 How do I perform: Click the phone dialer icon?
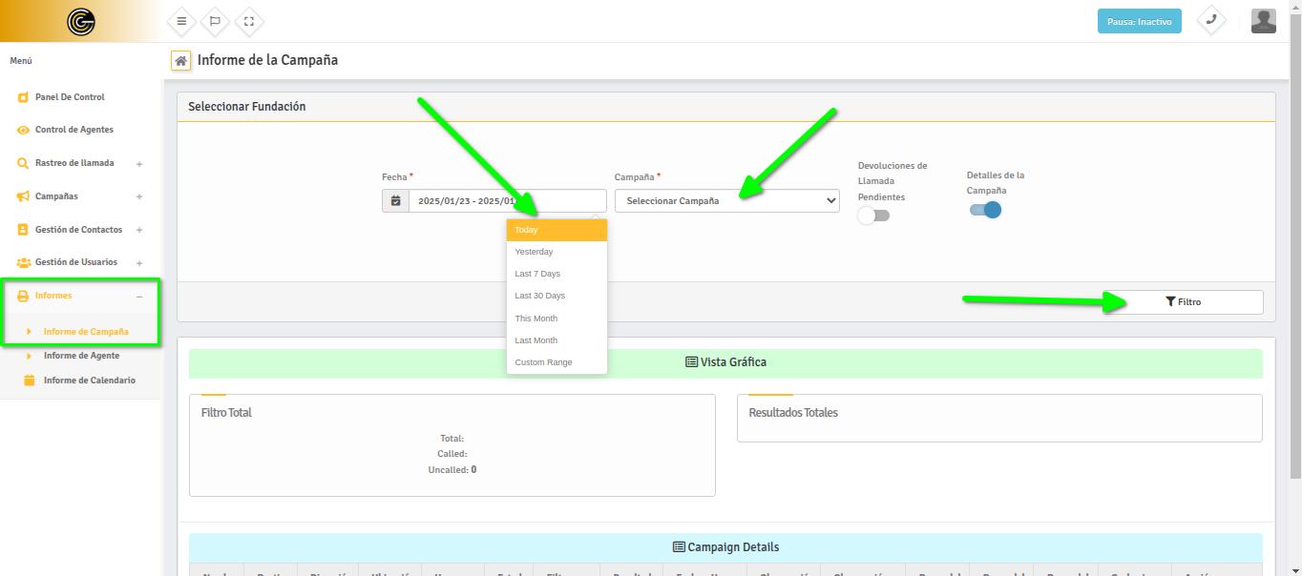click(1211, 20)
